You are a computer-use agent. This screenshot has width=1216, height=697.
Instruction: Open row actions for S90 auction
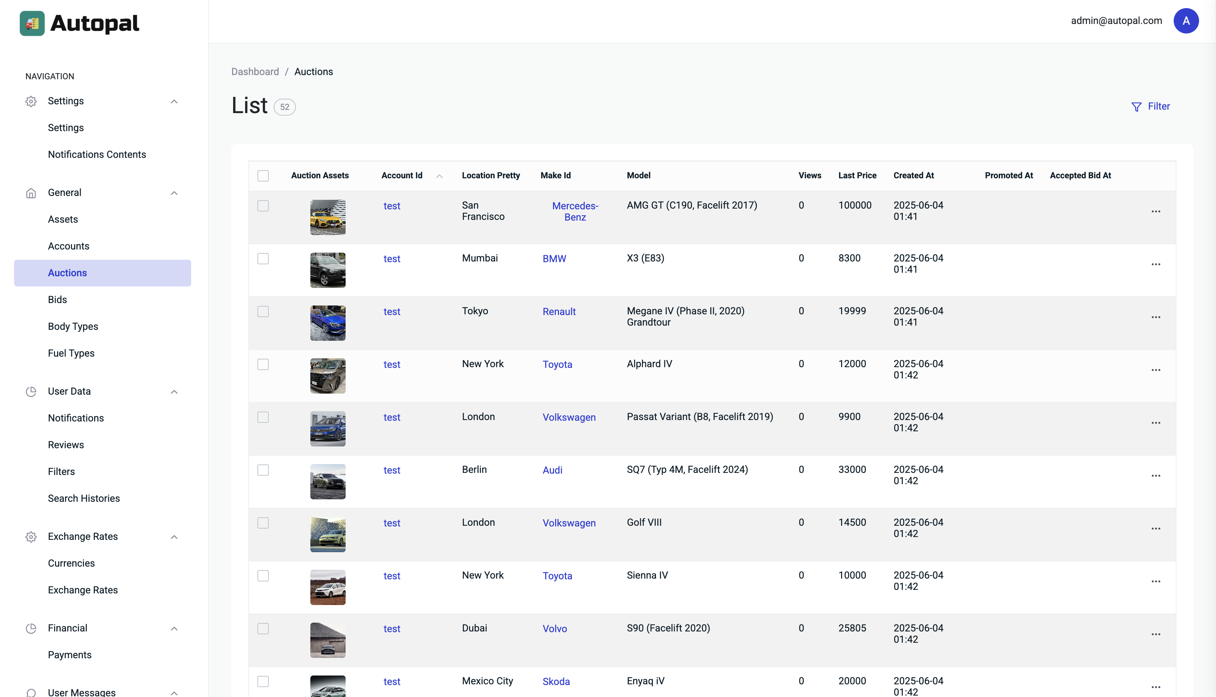1156,634
